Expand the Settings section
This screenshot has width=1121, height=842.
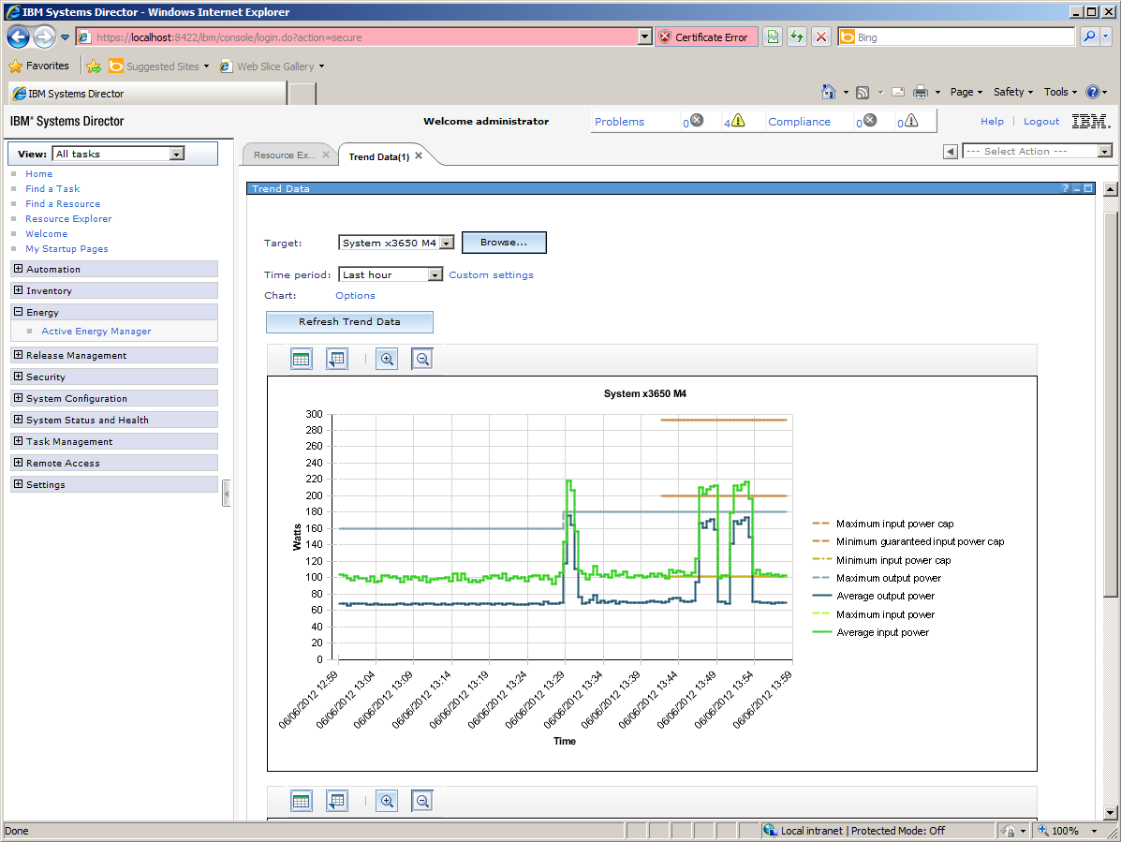19,484
